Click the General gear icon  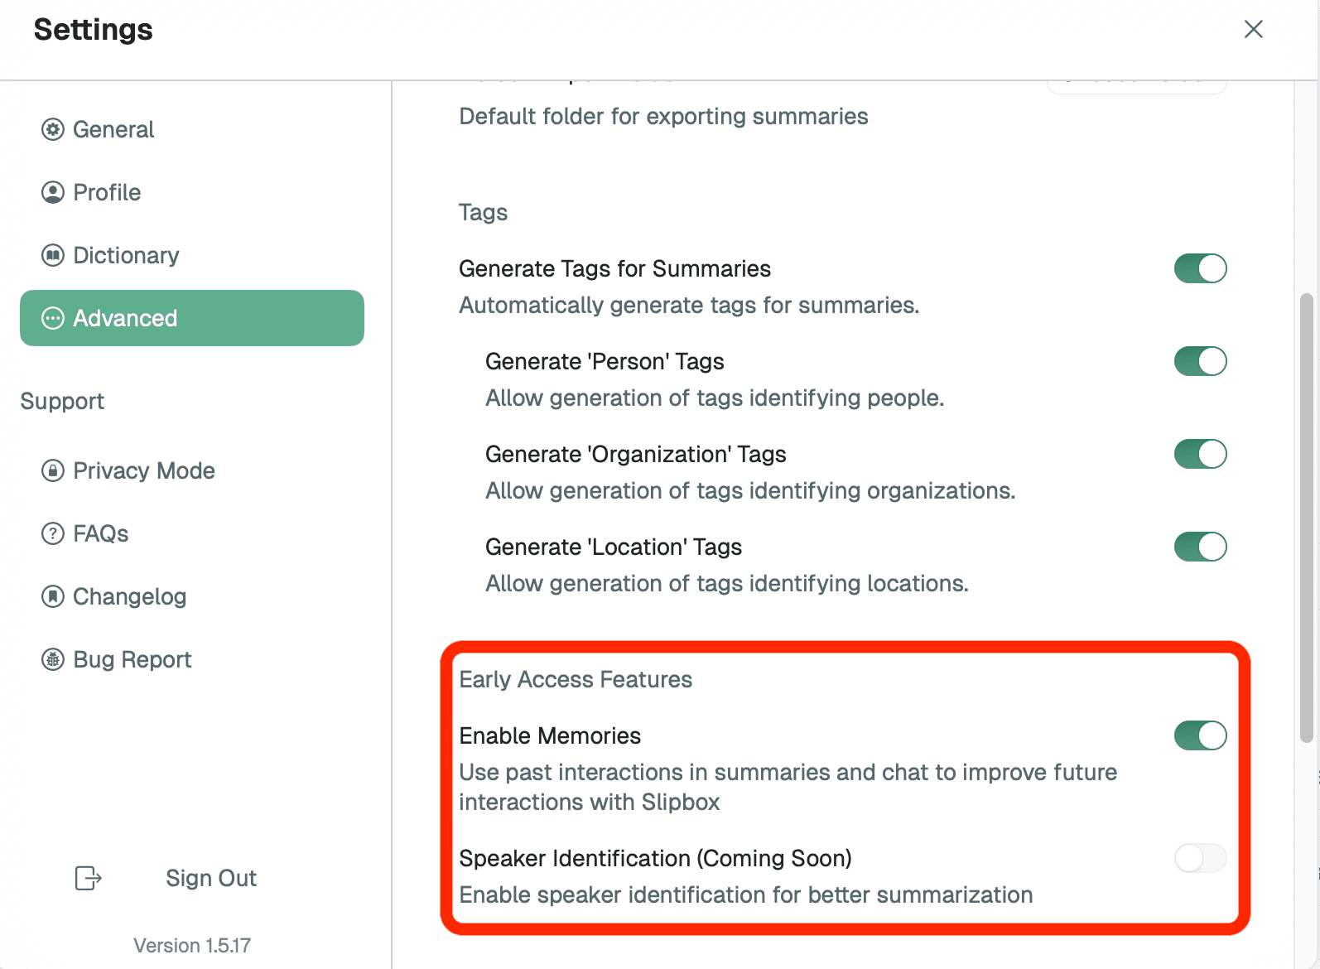pyautogui.click(x=51, y=129)
